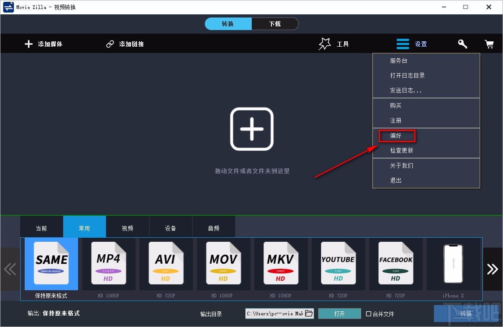This screenshot has width=503, height=327.
Task: Select the 转换 mode toggle
Action: pyautogui.click(x=228, y=24)
